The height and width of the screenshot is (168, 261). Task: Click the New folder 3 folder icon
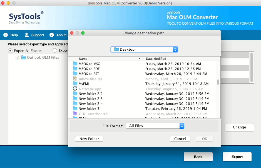click(x=75, y=108)
